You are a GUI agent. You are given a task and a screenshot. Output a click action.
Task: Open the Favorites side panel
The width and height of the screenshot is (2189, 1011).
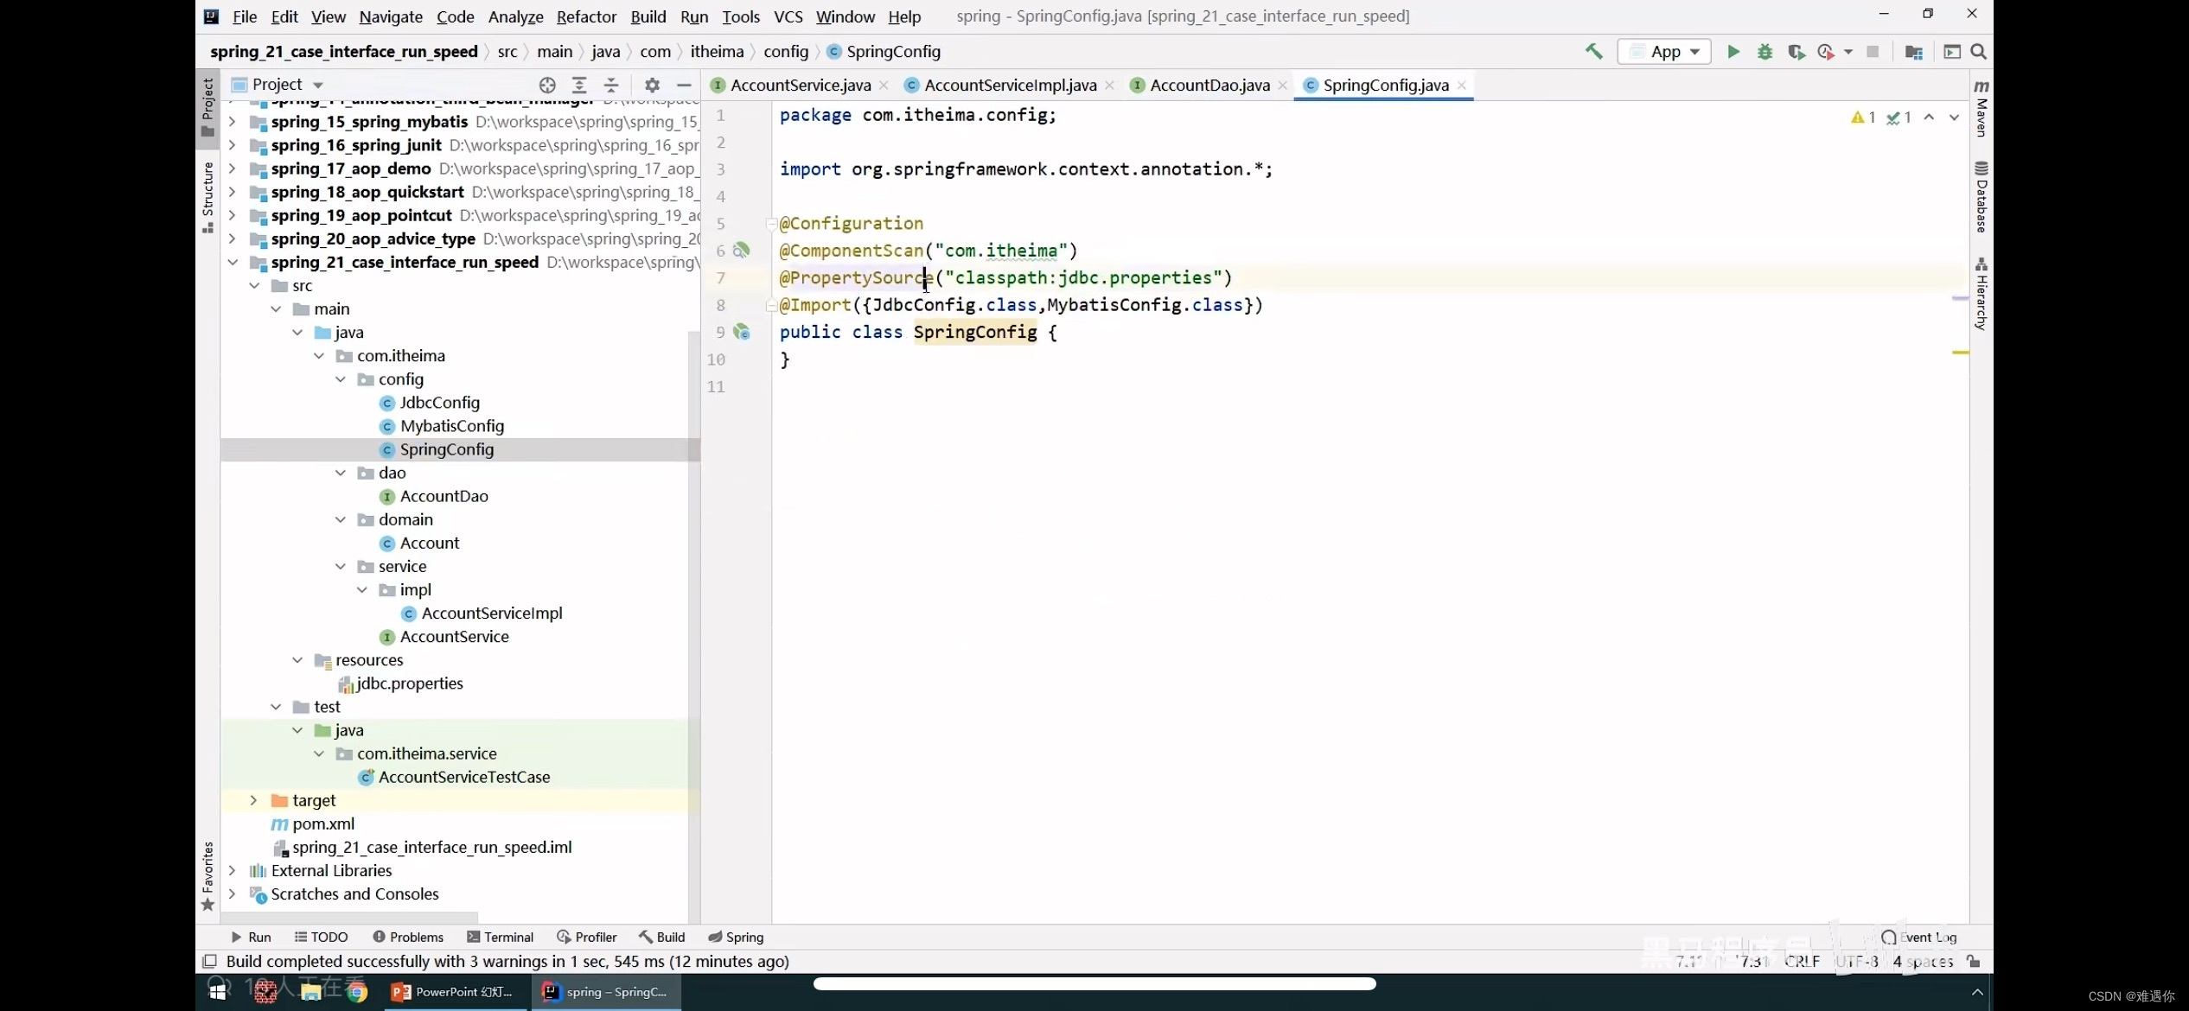pyautogui.click(x=207, y=876)
